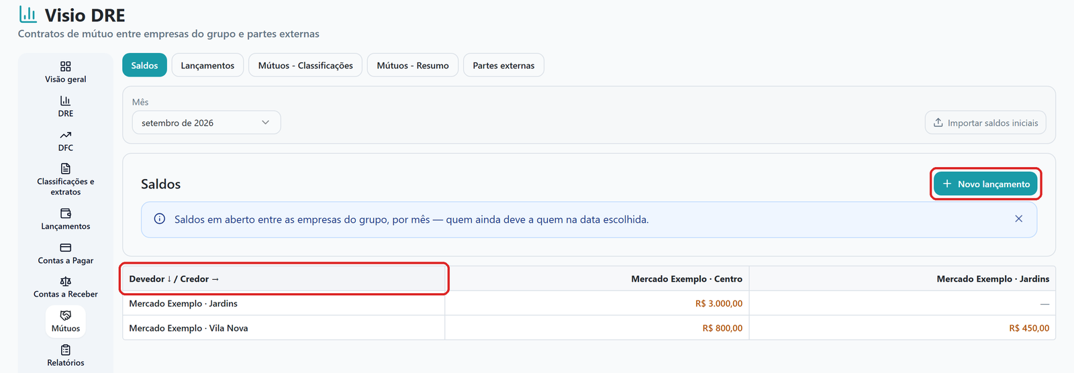Select the Mercado Exemplo · Vila Nova row label
The image size is (1074, 373).
coord(189,328)
